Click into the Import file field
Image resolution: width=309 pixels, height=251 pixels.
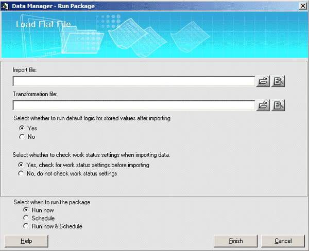click(x=134, y=81)
